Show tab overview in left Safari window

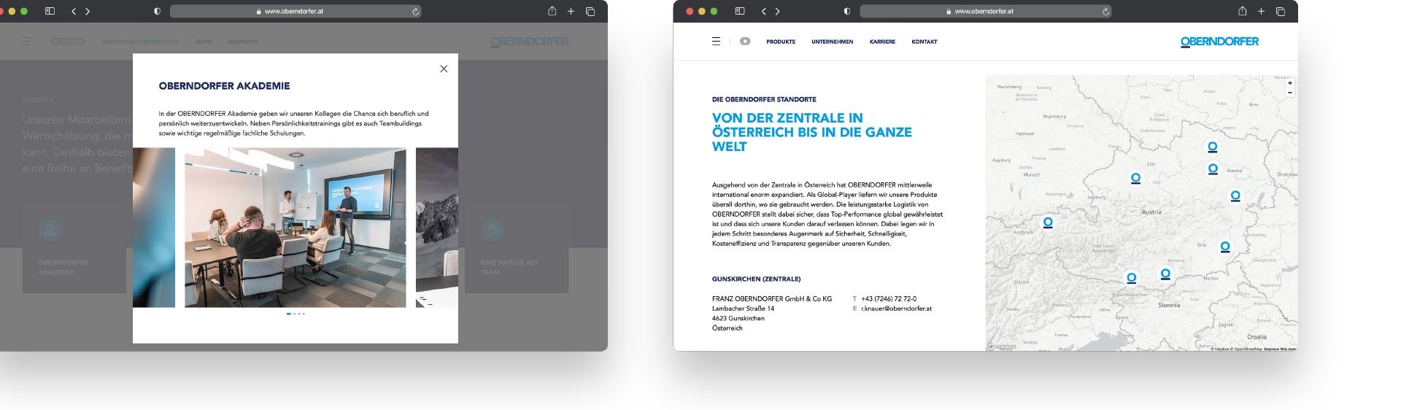[590, 12]
